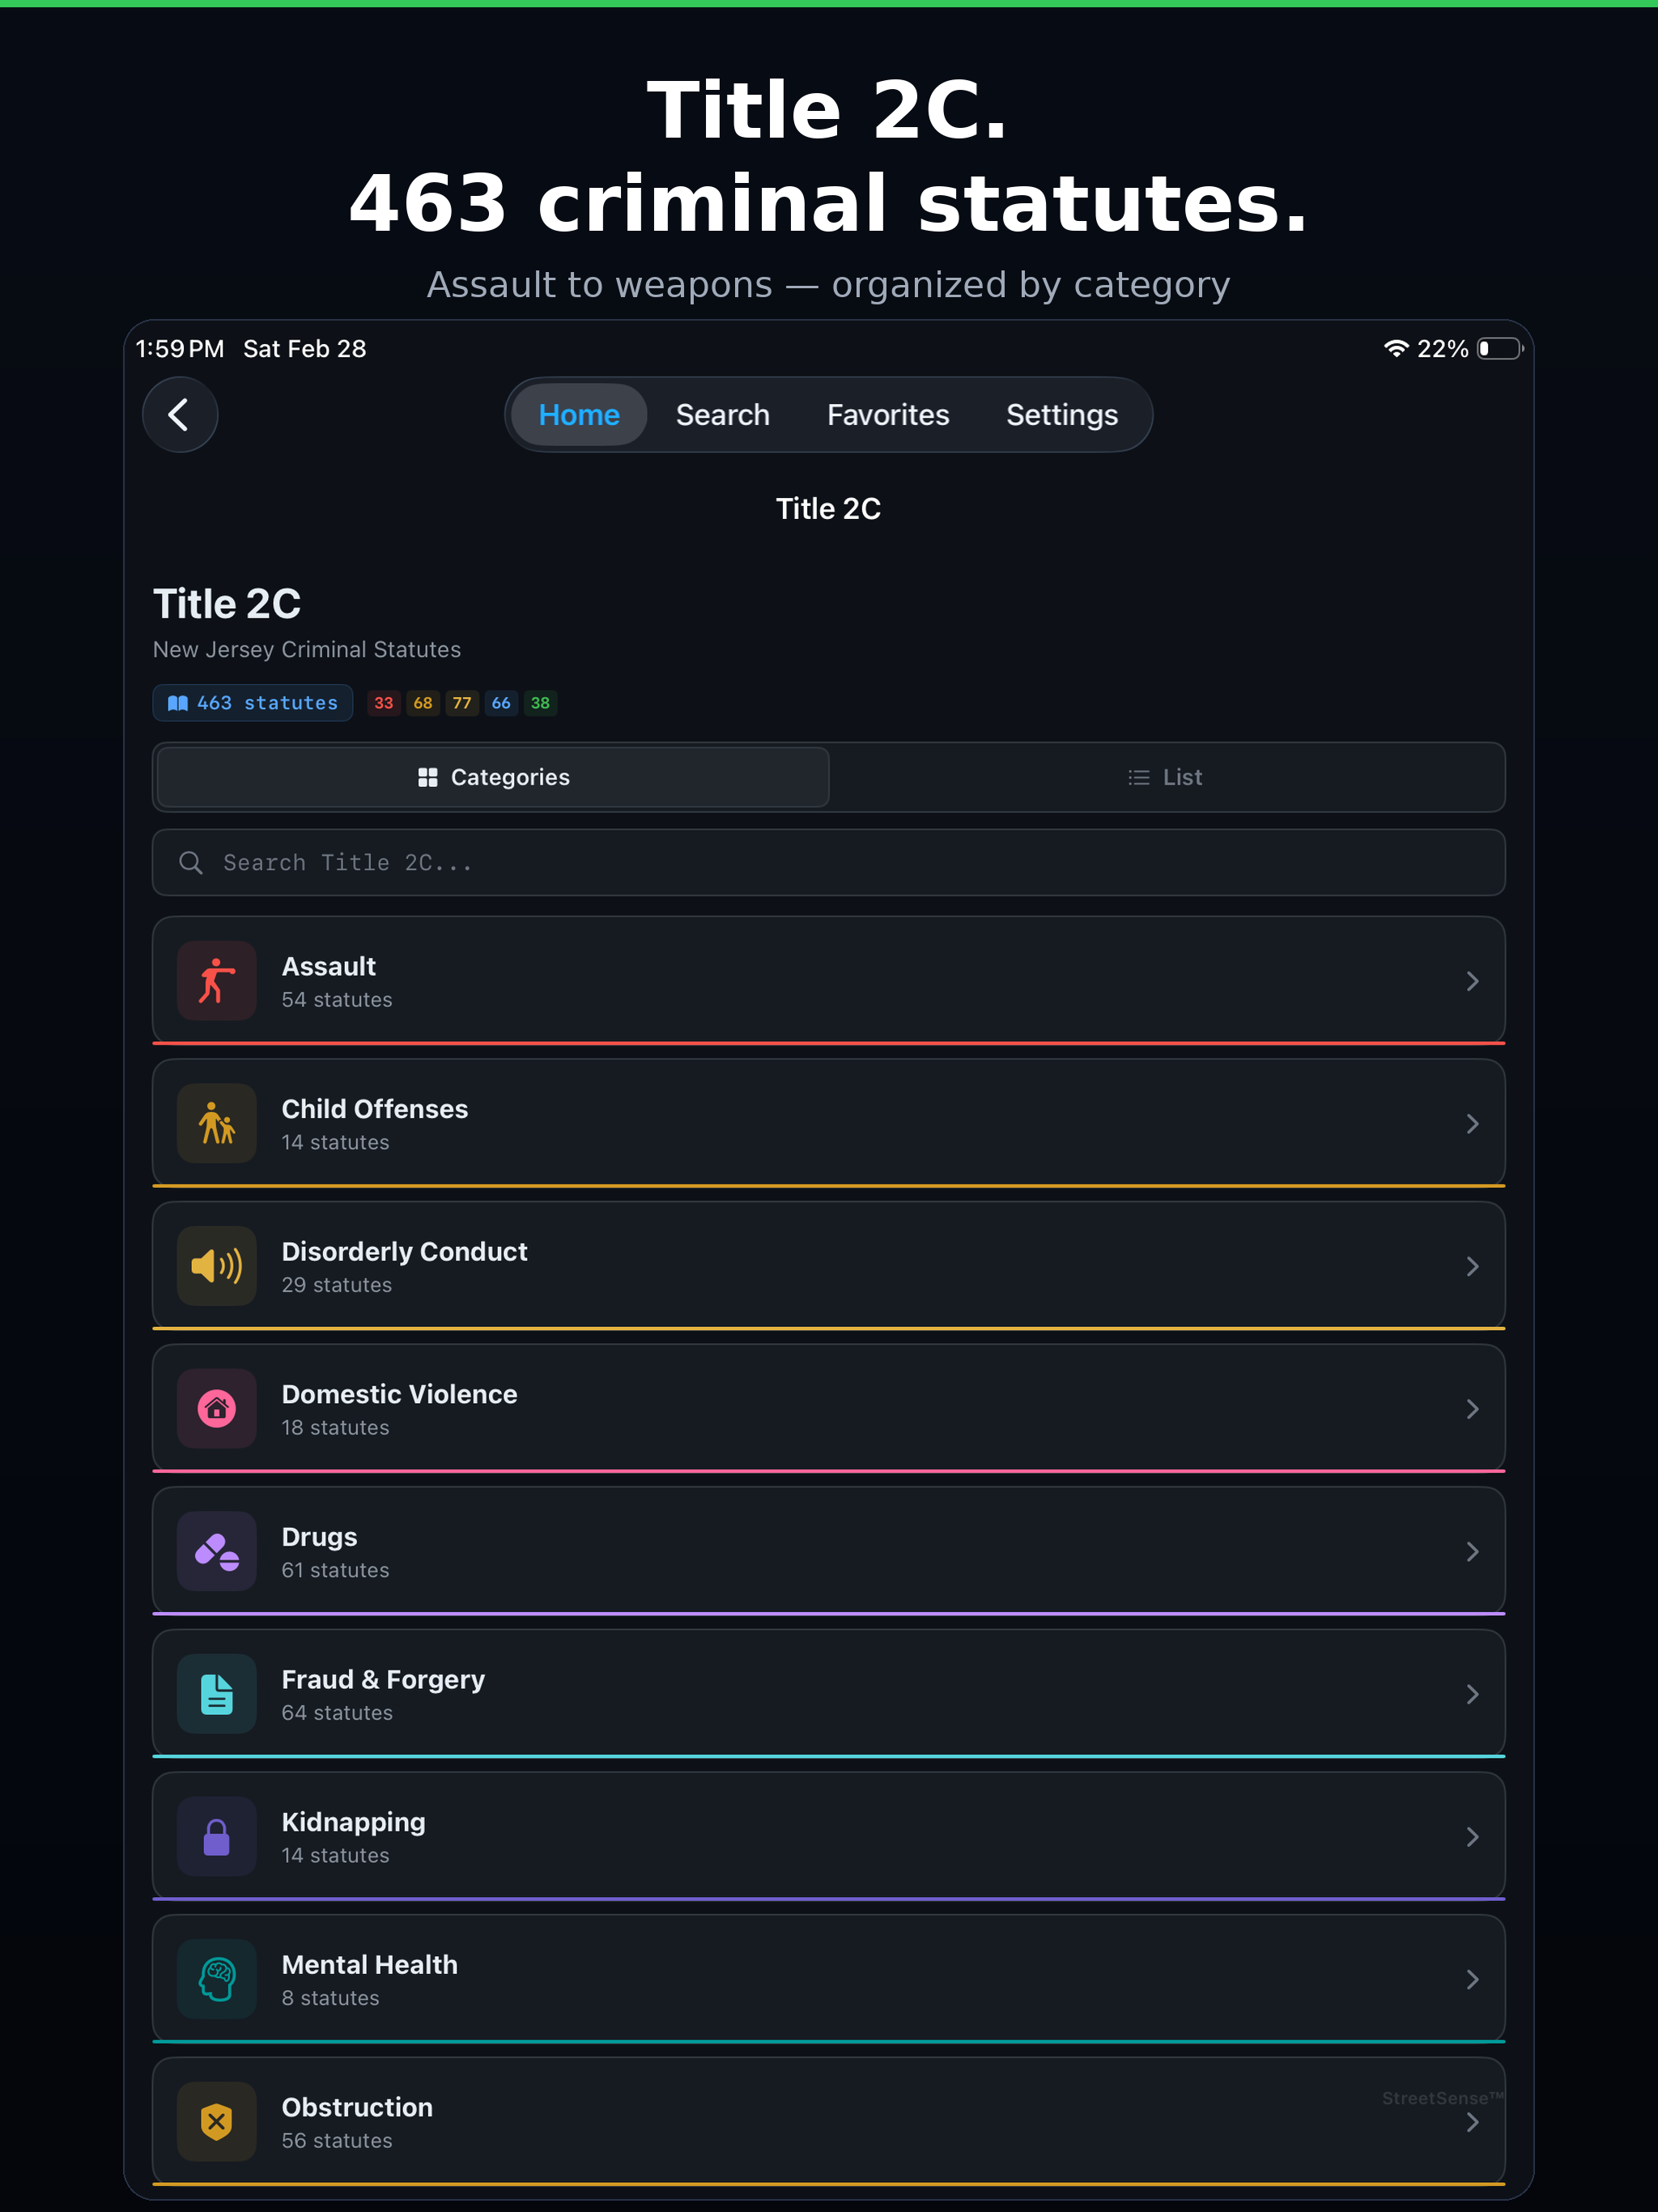Switch to the List view
Viewport: 1658px width, 2212px height.
coord(1165,777)
